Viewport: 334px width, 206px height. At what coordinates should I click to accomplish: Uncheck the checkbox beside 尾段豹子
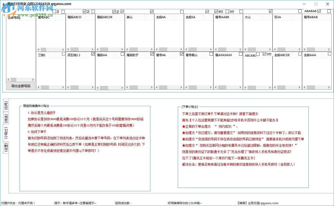point(152,53)
